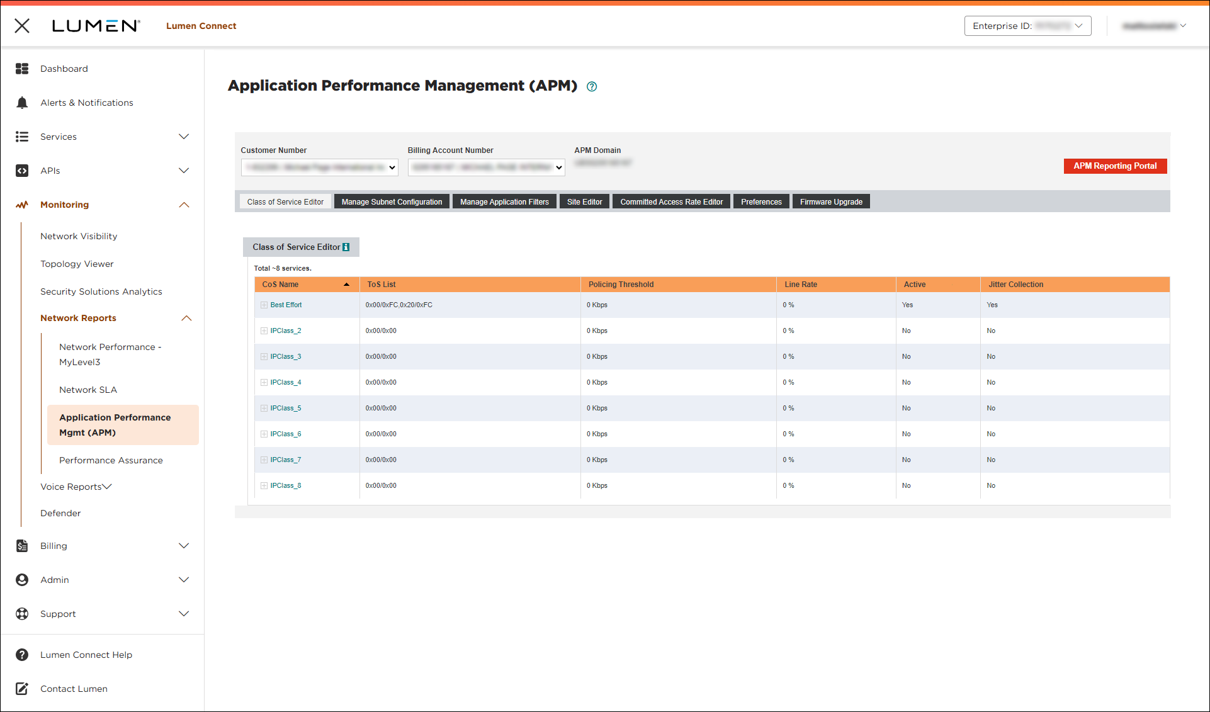Click the Admin profile icon

tap(22, 580)
